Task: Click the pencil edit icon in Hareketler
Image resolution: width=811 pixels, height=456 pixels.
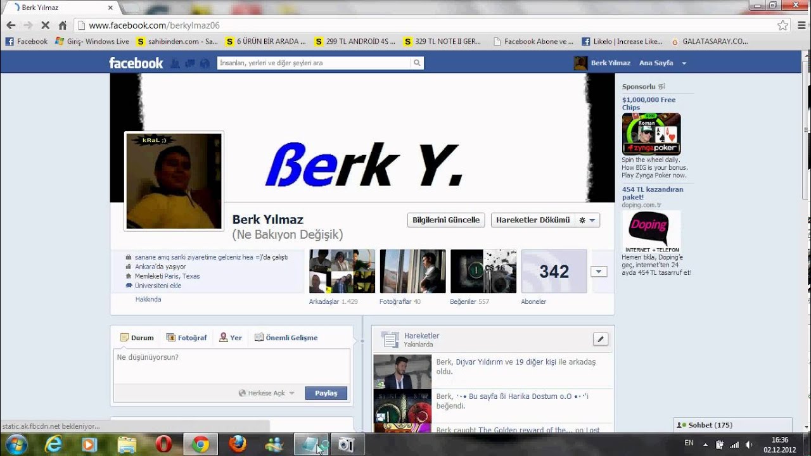Action: pyautogui.click(x=601, y=339)
